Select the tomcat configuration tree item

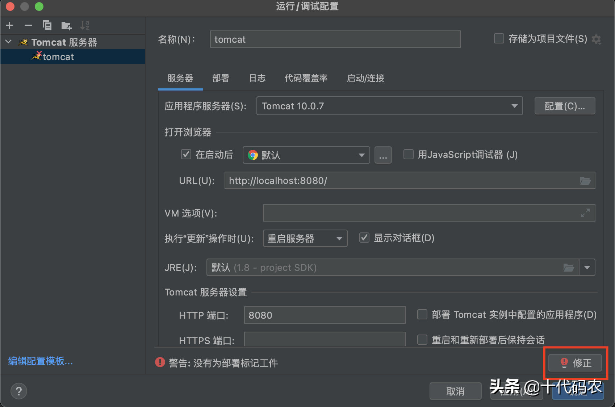tap(73, 57)
